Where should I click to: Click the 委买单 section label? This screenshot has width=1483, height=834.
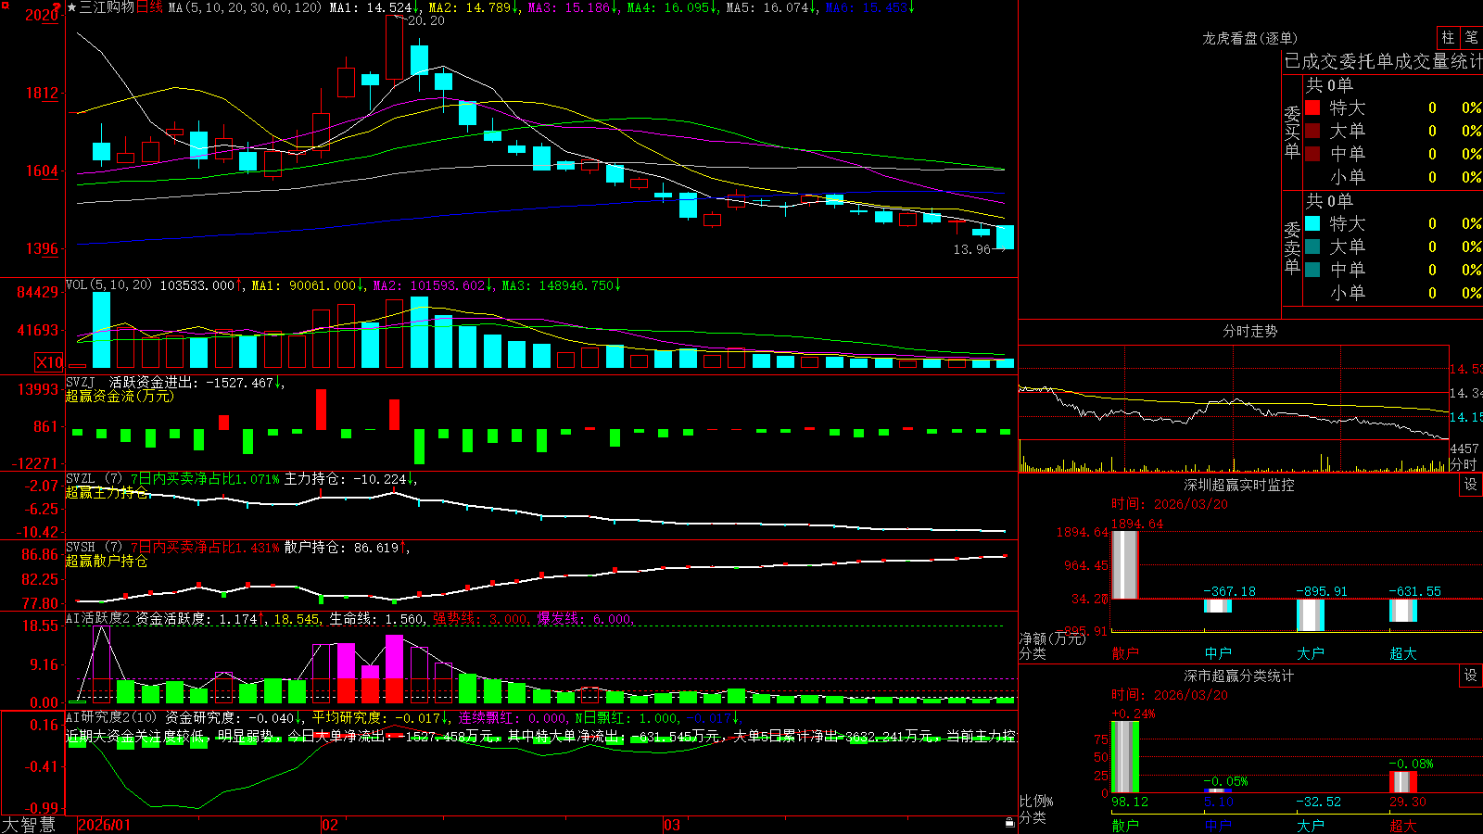tap(1292, 132)
